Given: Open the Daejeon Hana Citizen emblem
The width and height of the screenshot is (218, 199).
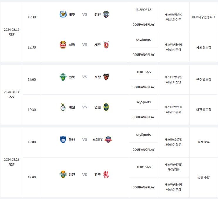Looking at the screenshot, I should coord(63,107).
